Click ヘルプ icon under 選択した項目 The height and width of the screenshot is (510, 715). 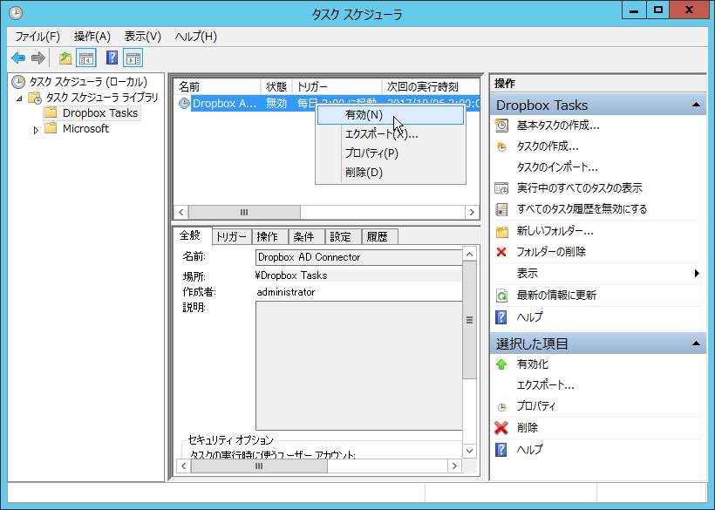click(x=501, y=450)
